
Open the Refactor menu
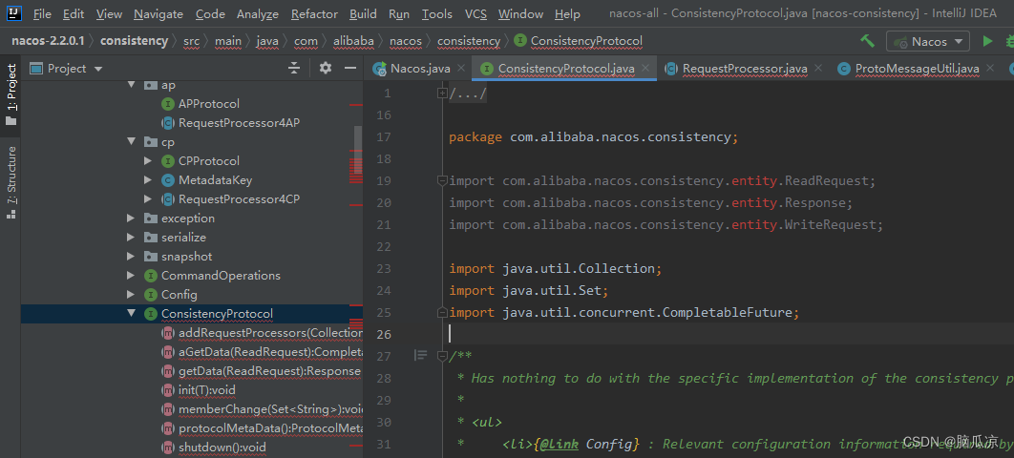(313, 13)
